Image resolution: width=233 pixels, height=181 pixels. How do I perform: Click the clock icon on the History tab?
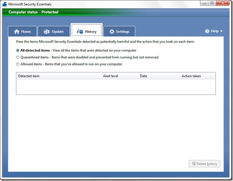(80, 31)
